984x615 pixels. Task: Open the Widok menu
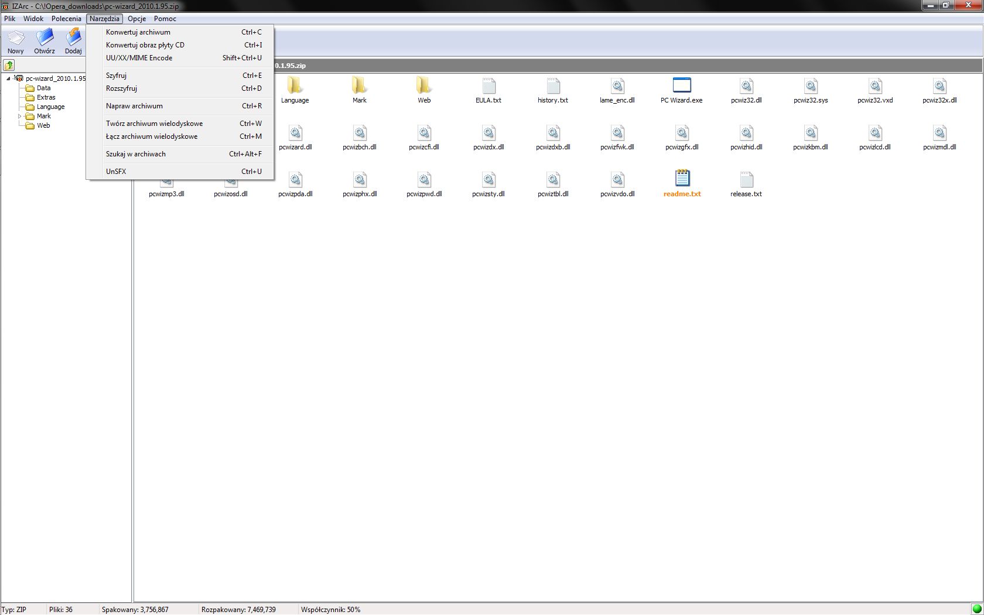coord(33,19)
